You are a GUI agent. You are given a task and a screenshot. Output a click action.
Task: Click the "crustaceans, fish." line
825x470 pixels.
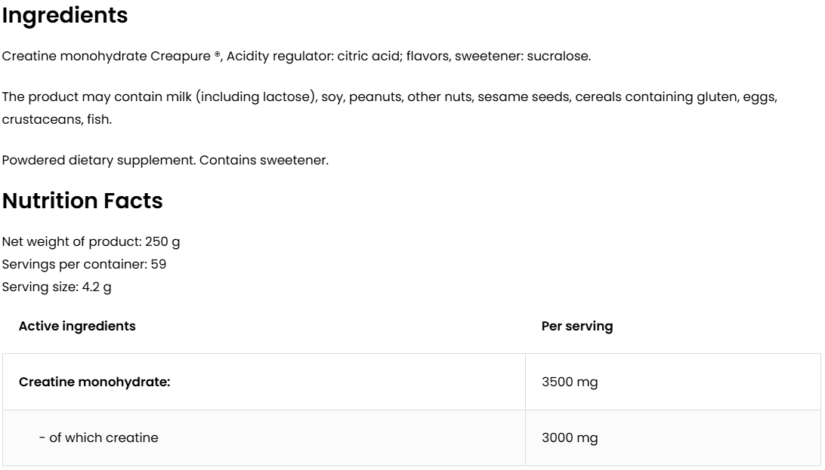point(57,120)
